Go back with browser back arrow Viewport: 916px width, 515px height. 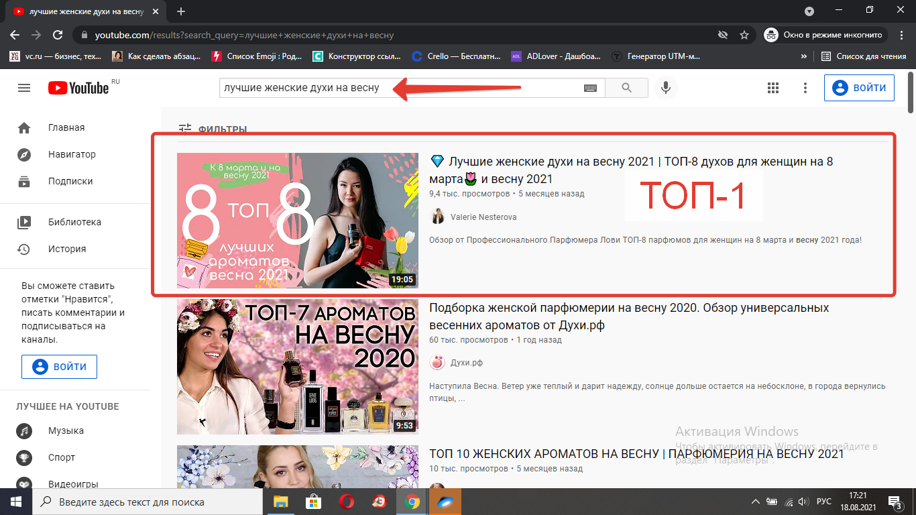15,35
